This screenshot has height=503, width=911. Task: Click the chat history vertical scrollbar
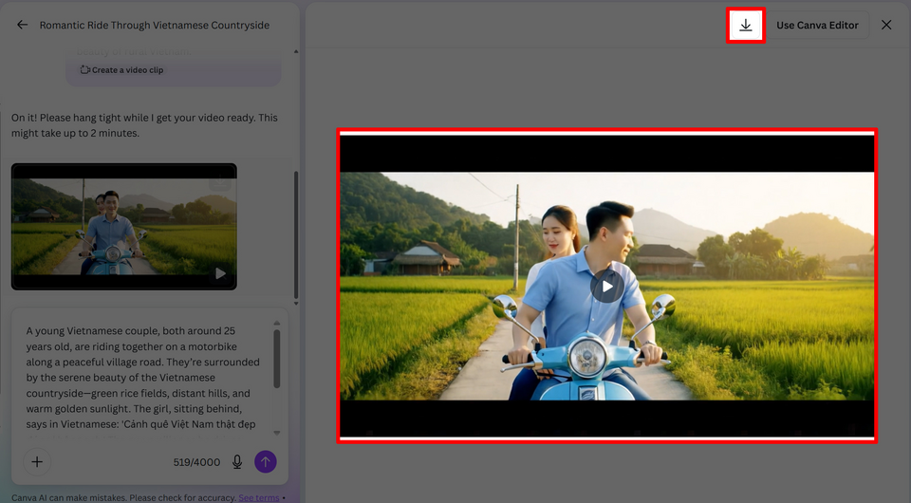click(296, 237)
